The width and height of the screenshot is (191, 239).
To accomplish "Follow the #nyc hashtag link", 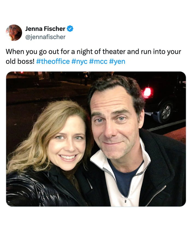I will [80, 61].
